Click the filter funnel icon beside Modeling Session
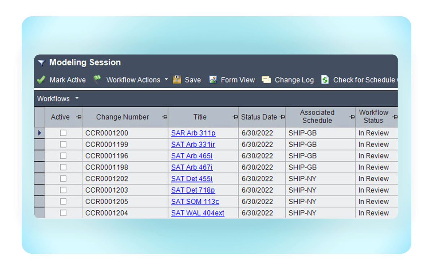433x270 pixels. 41,63
